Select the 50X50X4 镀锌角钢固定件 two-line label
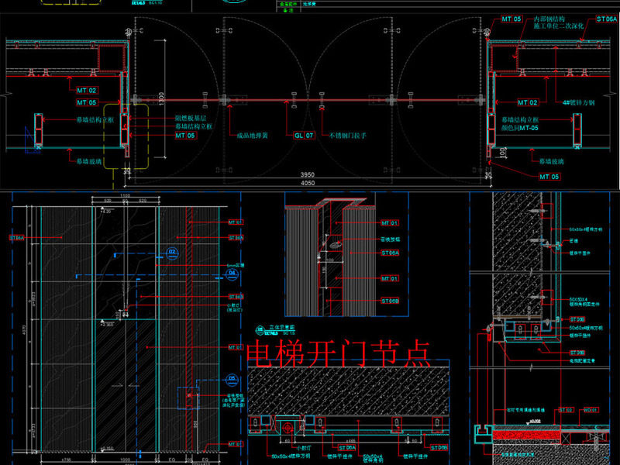 tap(584, 301)
